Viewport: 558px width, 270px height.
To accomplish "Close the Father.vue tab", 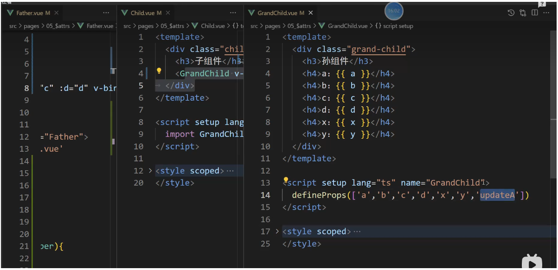I will pyautogui.click(x=57, y=13).
